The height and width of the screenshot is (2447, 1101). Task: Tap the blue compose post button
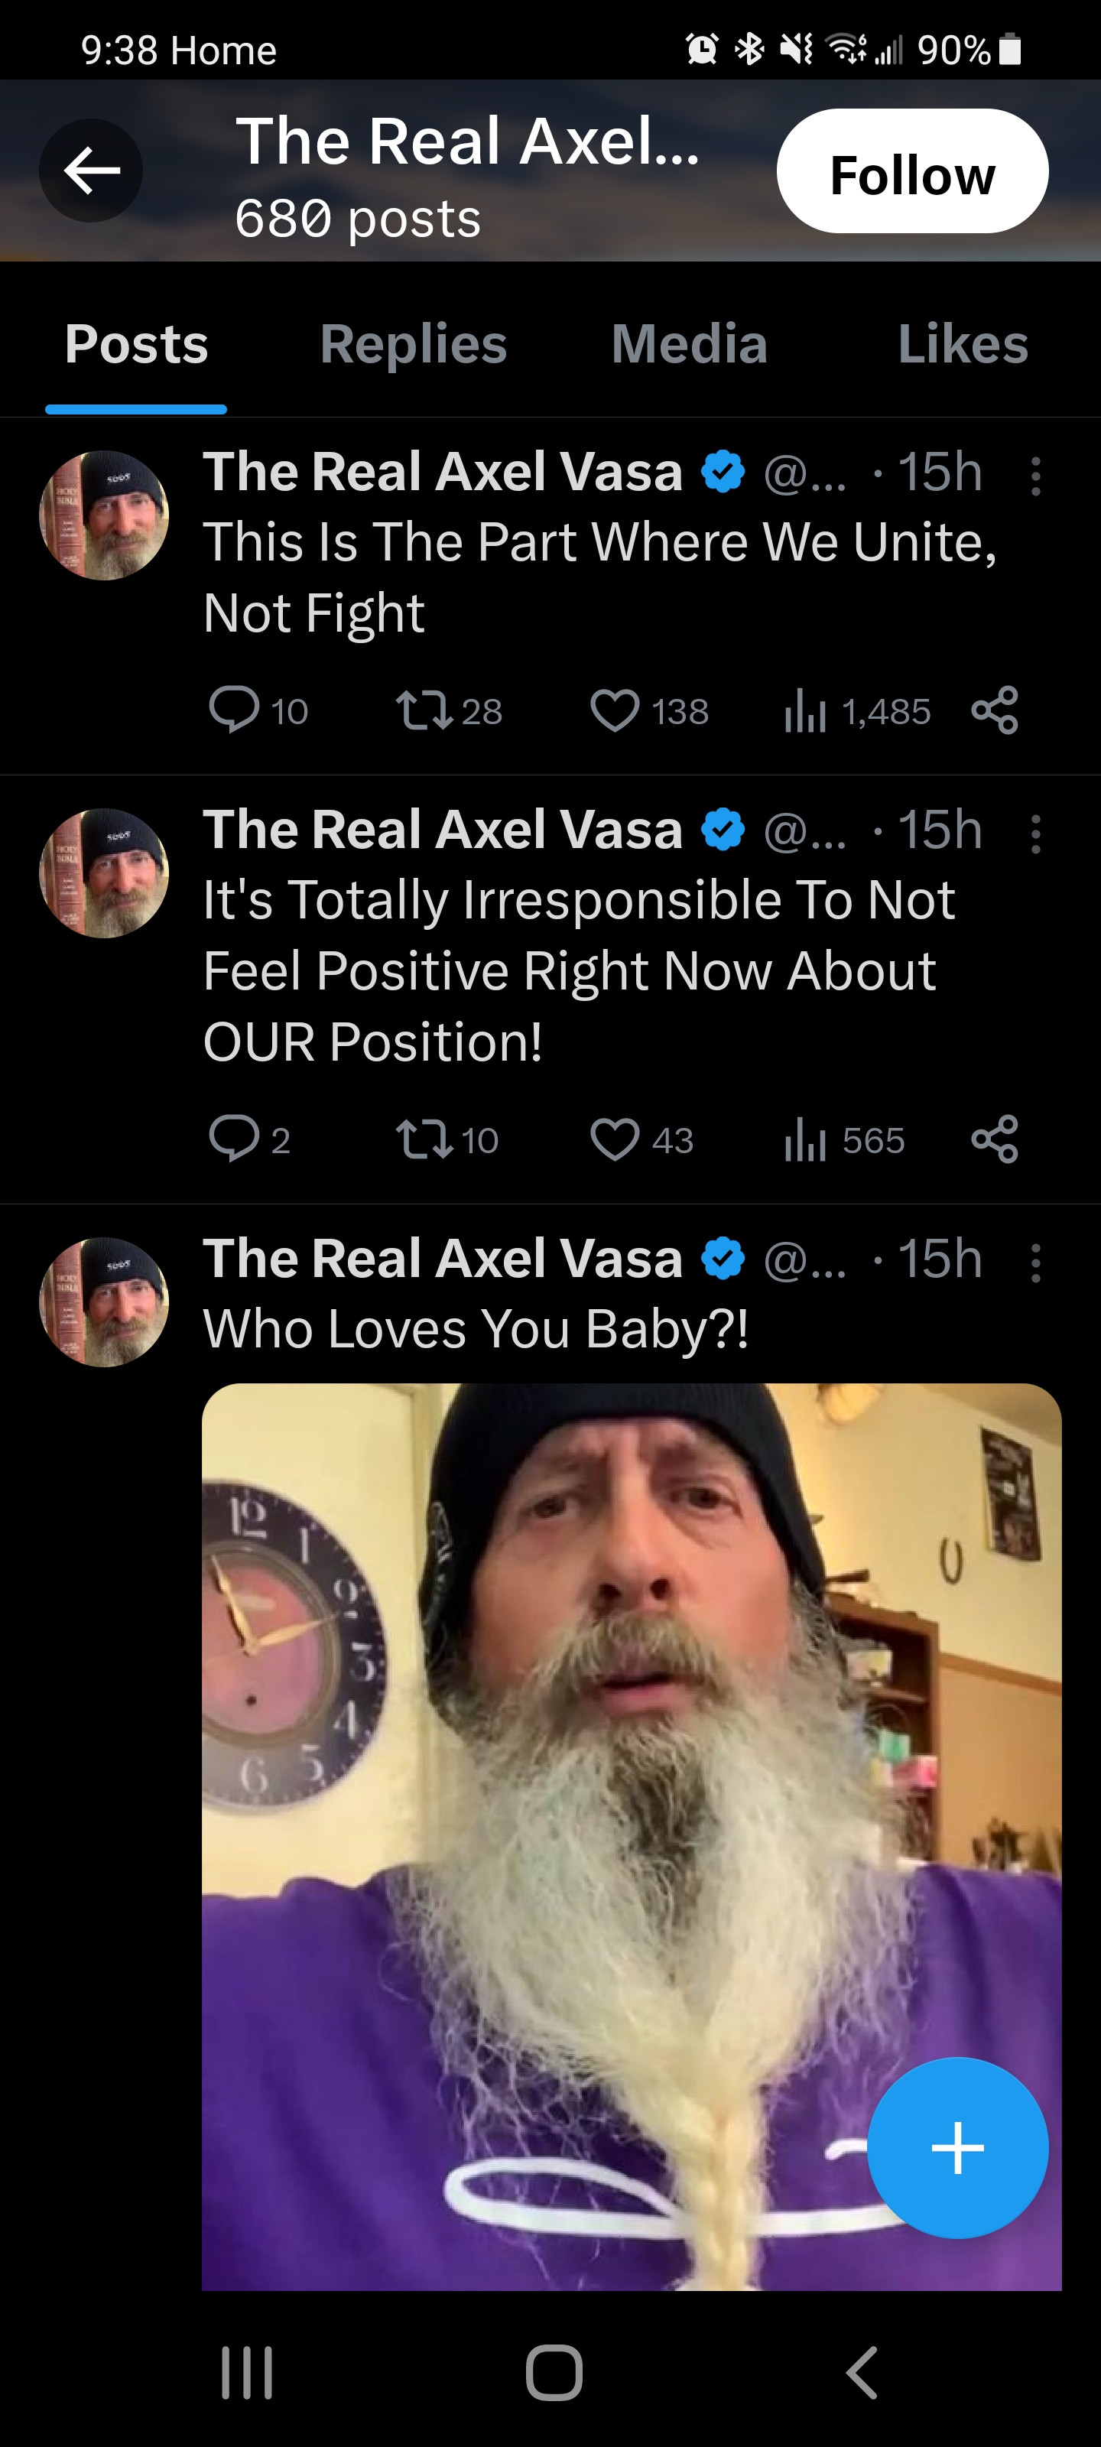tap(956, 2146)
